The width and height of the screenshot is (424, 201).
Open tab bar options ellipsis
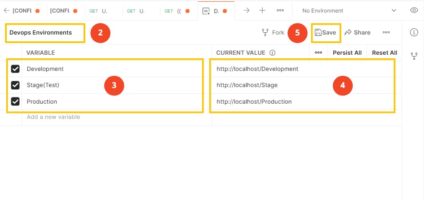click(x=280, y=10)
